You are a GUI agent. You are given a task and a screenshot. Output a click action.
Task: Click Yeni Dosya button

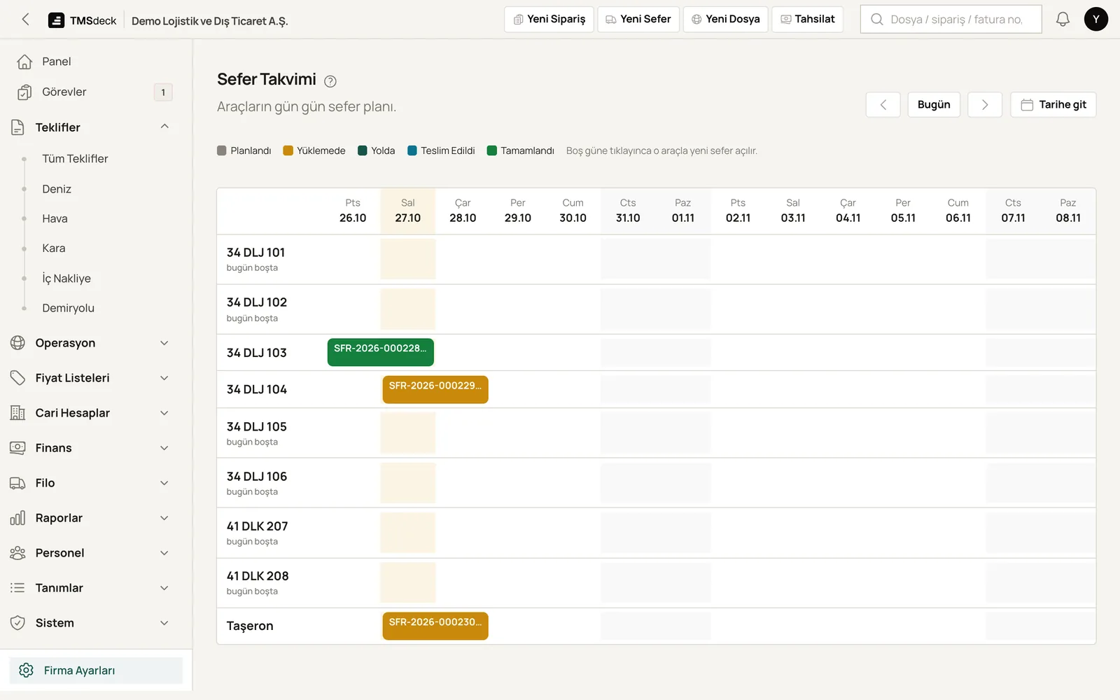[x=726, y=20]
